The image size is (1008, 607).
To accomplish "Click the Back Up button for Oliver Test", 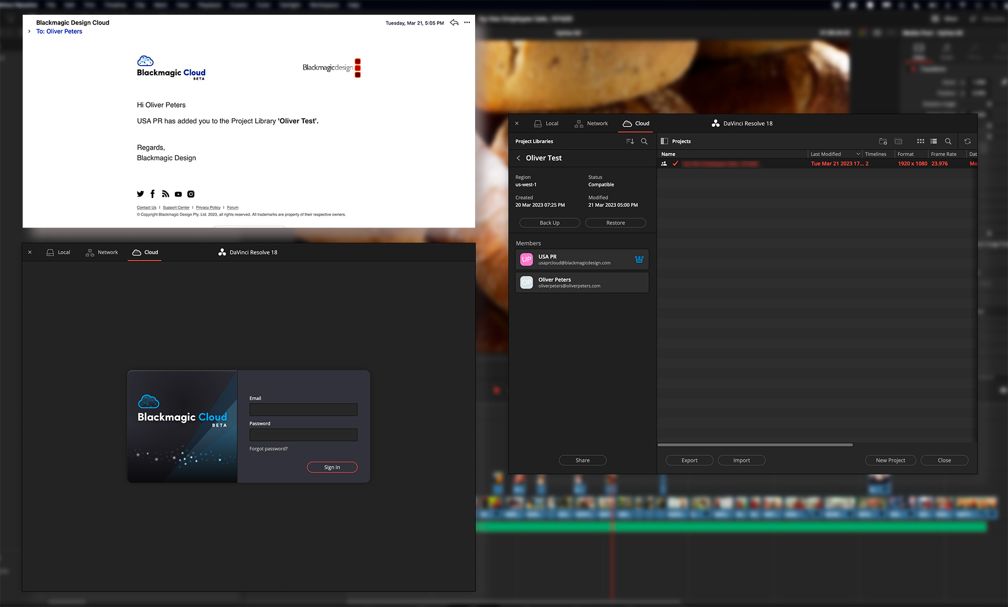I will pos(549,223).
